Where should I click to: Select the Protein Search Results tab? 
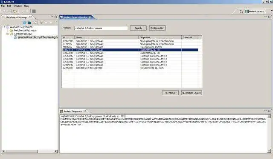pyautogui.click(x=75, y=17)
